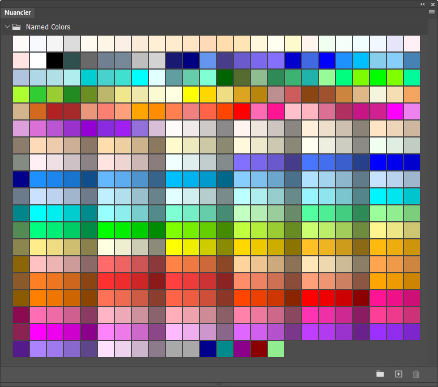The height and width of the screenshot is (387, 438).
Task: Pick the indigo swatch starting the last row
Action: coord(20,349)
